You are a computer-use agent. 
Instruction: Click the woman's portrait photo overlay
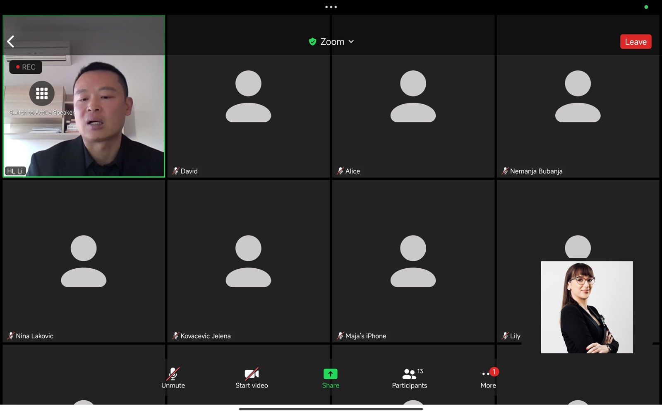[x=587, y=307]
